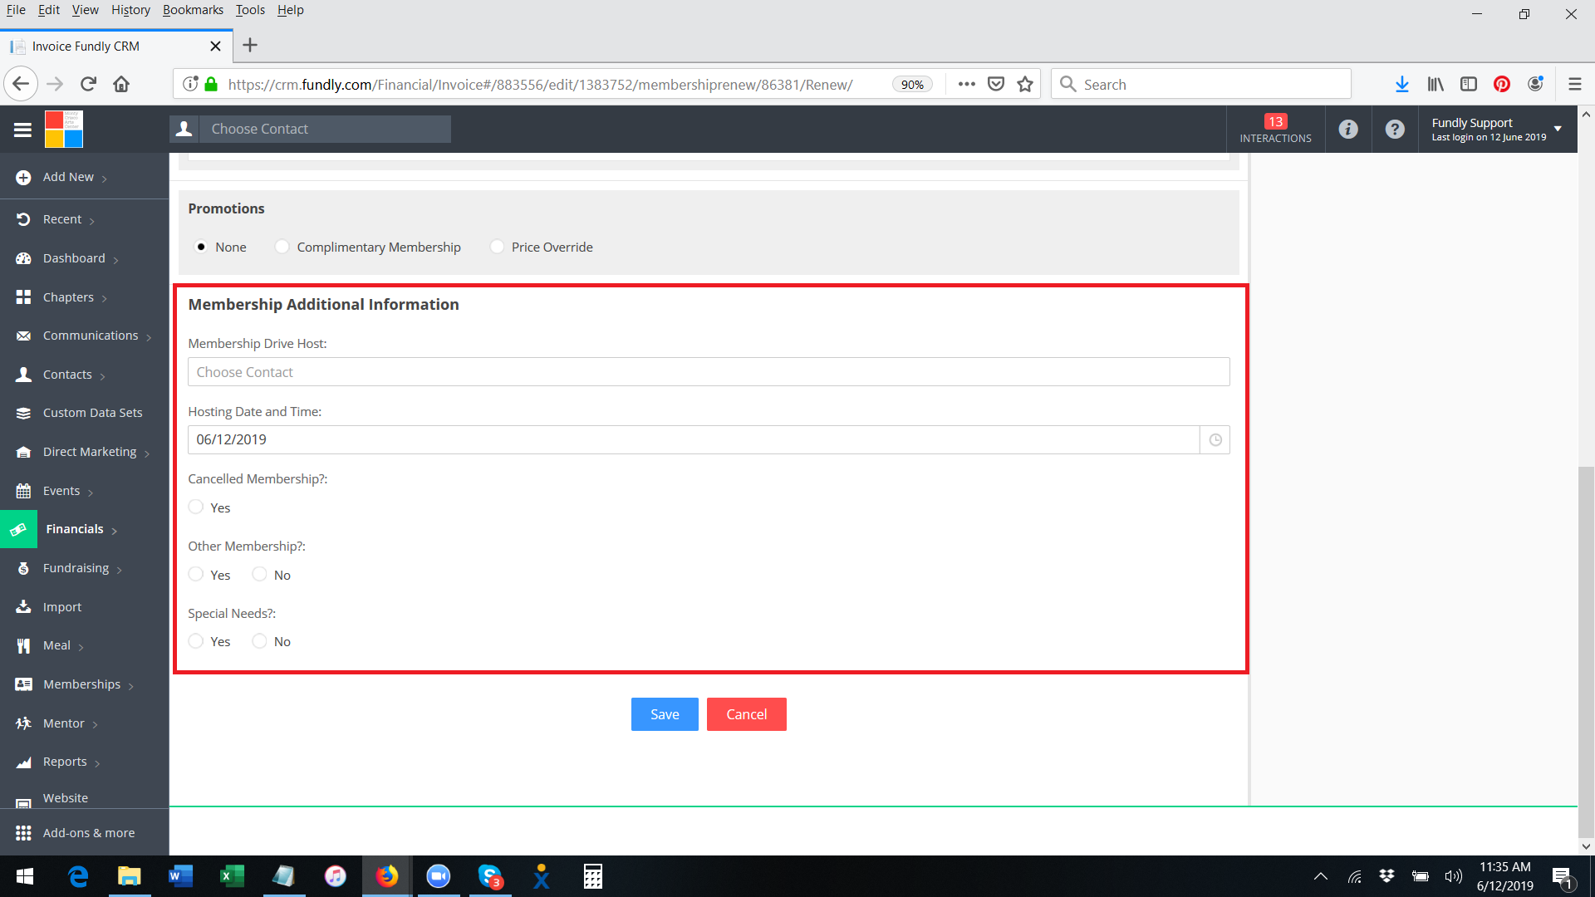Open the information icon in header
The width and height of the screenshot is (1595, 897).
click(x=1348, y=129)
